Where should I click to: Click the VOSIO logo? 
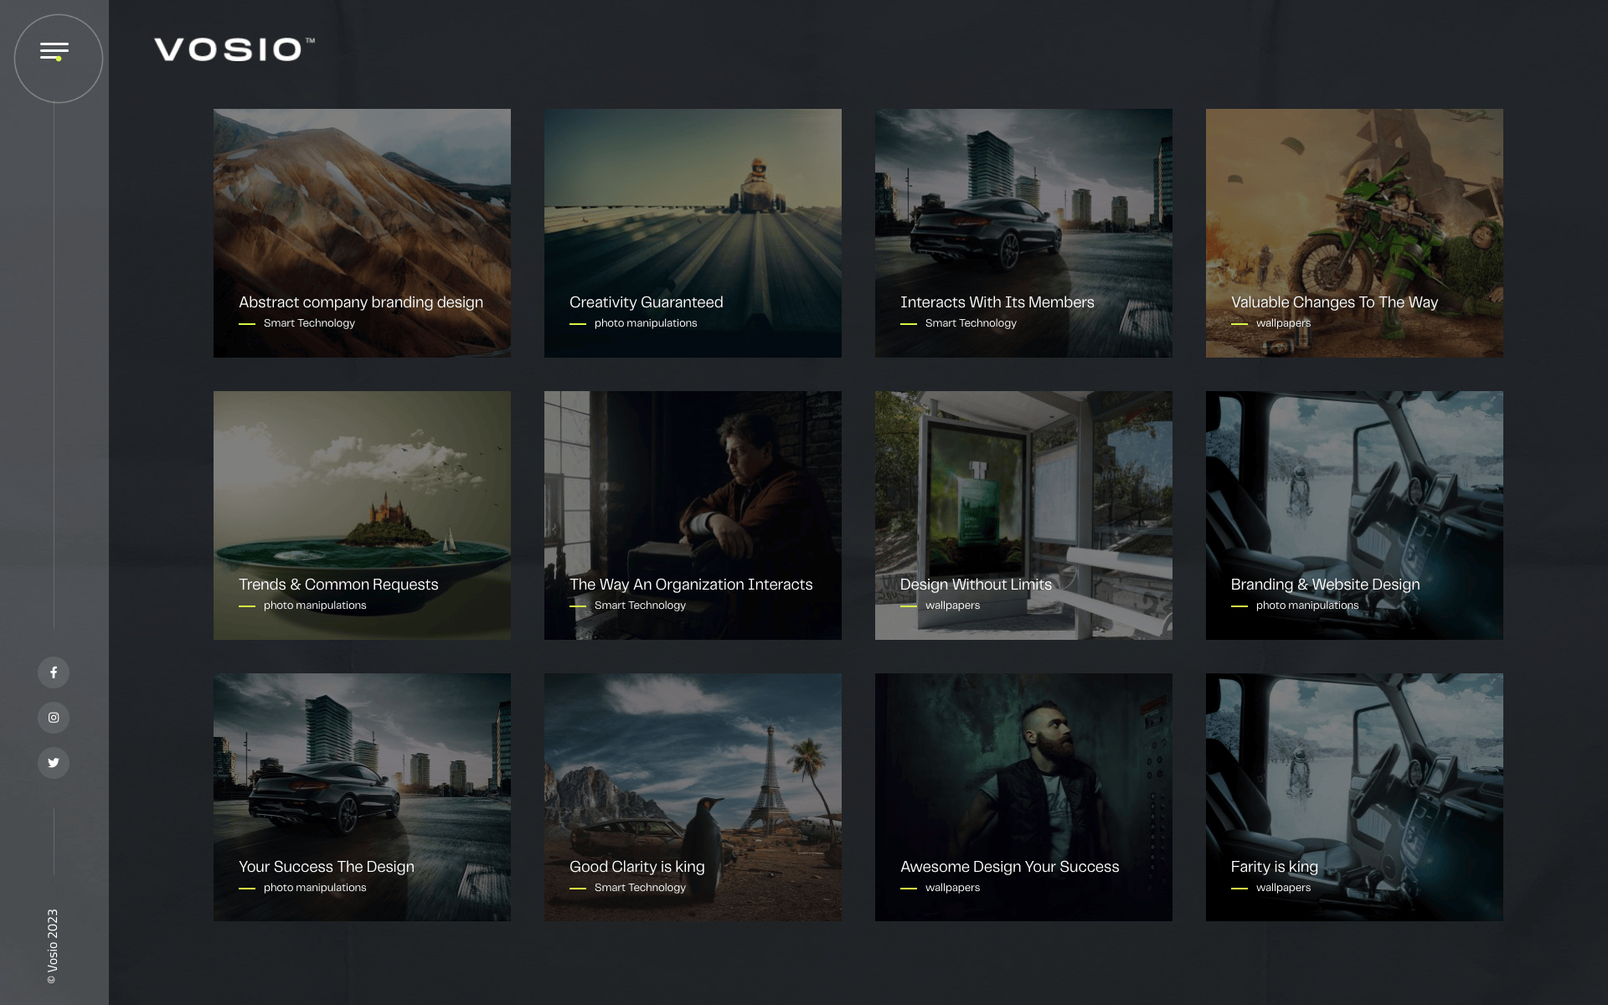[x=234, y=49]
